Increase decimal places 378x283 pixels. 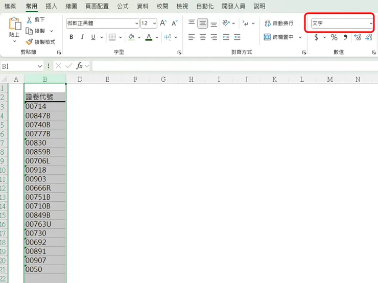pos(357,37)
